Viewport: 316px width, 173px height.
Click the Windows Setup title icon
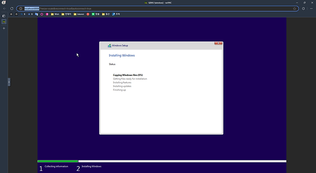[x=110, y=46]
